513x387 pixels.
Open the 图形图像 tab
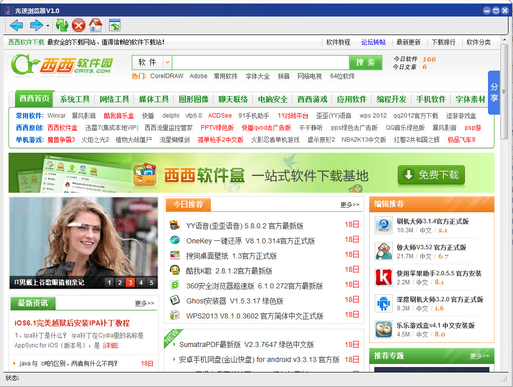tap(193, 99)
